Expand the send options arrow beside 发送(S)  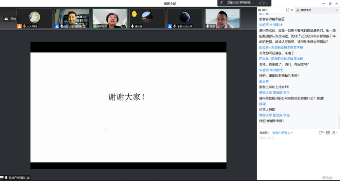pyautogui.click(x=336, y=178)
